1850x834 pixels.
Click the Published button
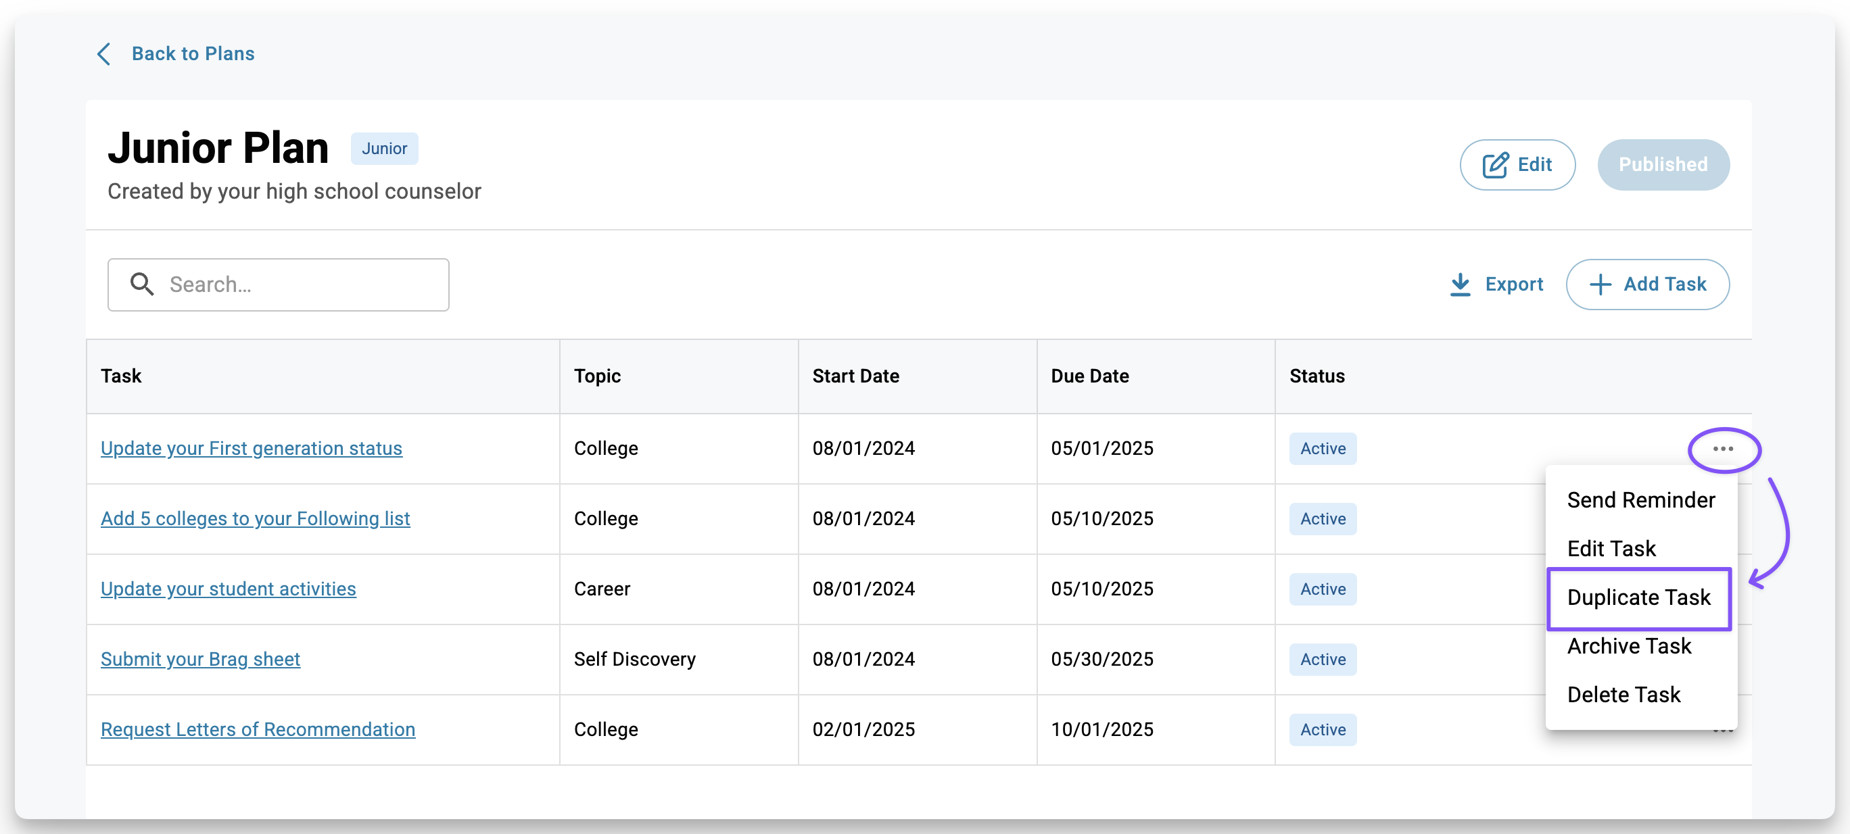point(1663,165)
